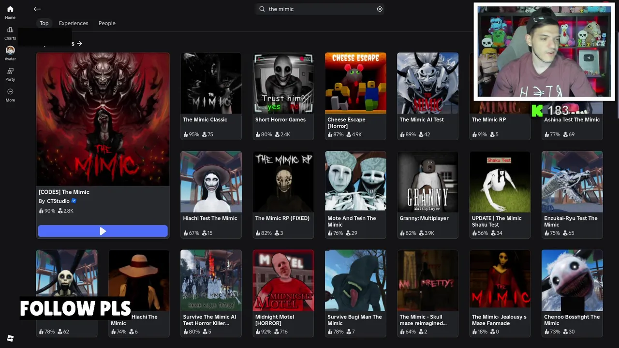The height and width of the screenshot is (348, 619).
Task: Open The Mimic - Skull maze thumbnail
Action: click(427, 280)
